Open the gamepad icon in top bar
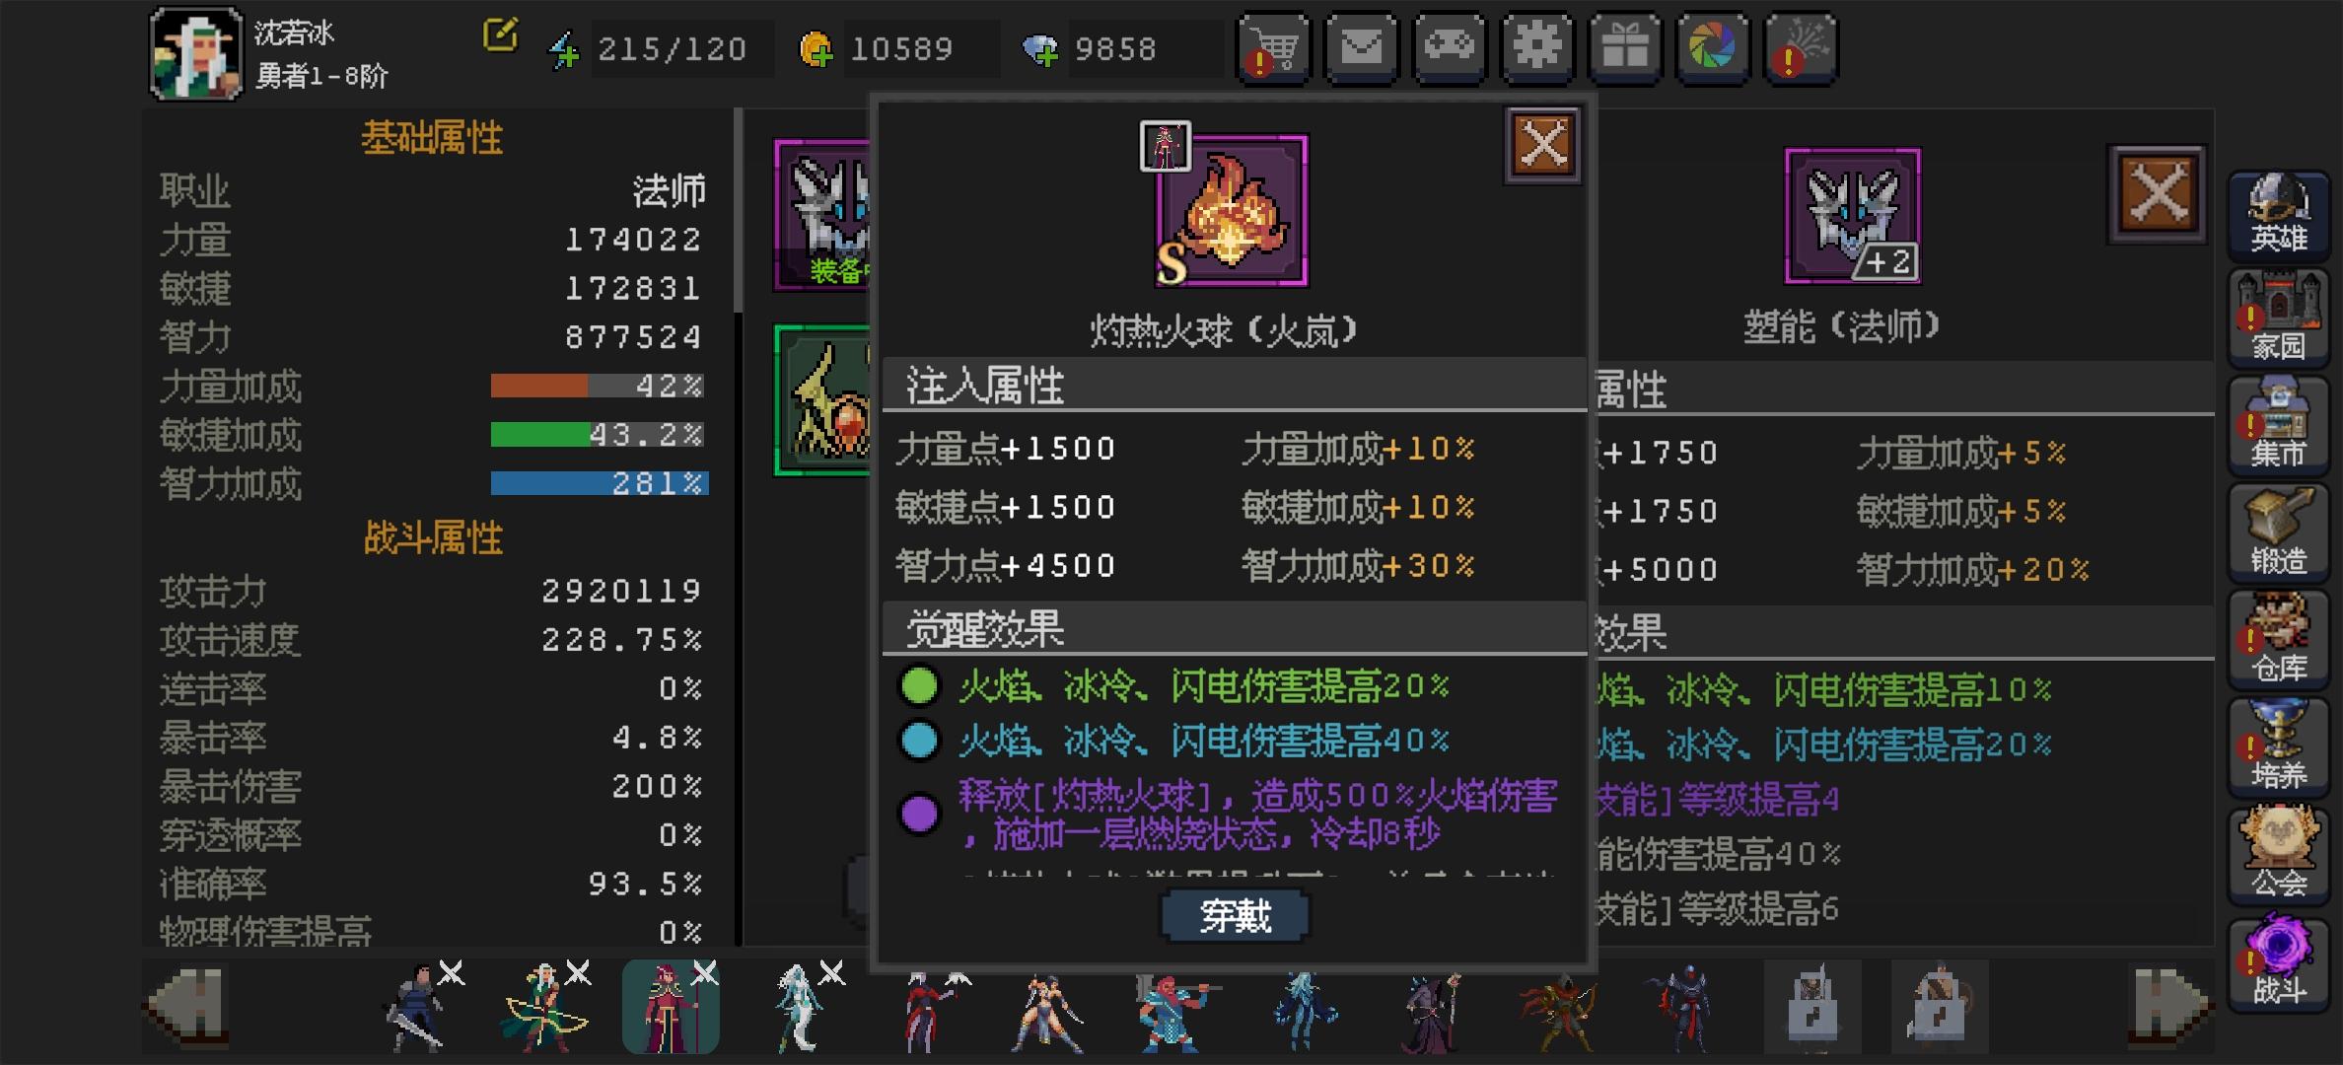Screen dimensions: 2343x1065 tap(1449, 48)
